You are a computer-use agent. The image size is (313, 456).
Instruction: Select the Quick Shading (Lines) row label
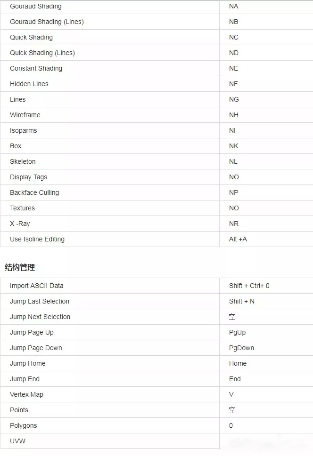coord(42,53)
